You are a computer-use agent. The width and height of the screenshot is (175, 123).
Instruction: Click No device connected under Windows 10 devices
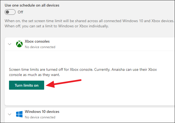tap(40, 117)
